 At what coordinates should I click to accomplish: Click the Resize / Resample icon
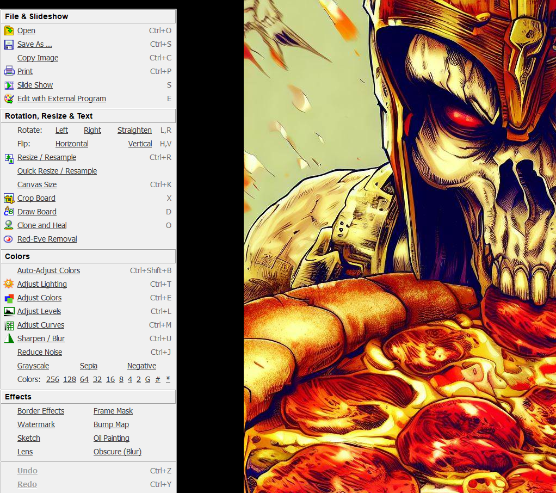tap(9, 157)
